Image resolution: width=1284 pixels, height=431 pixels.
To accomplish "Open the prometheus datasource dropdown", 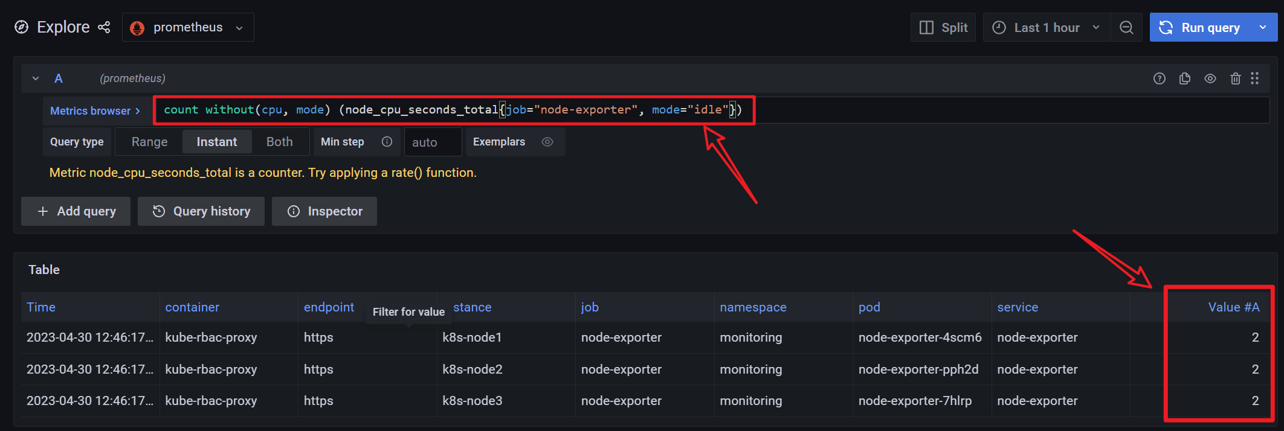I will tap(188, 27).
